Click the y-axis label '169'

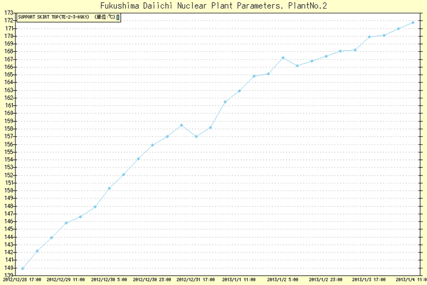9,44
